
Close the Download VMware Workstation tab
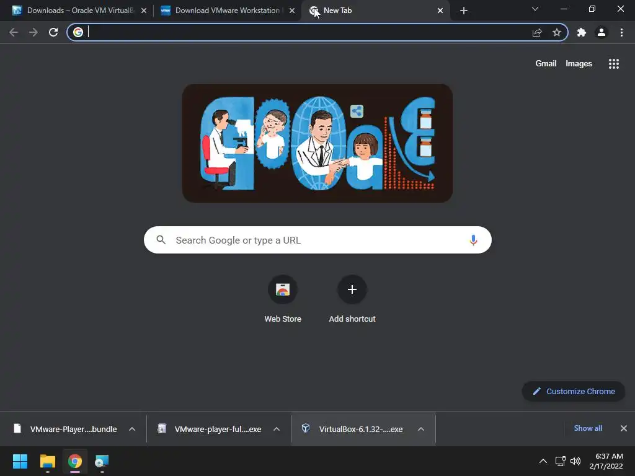click(x=292, y=11)
